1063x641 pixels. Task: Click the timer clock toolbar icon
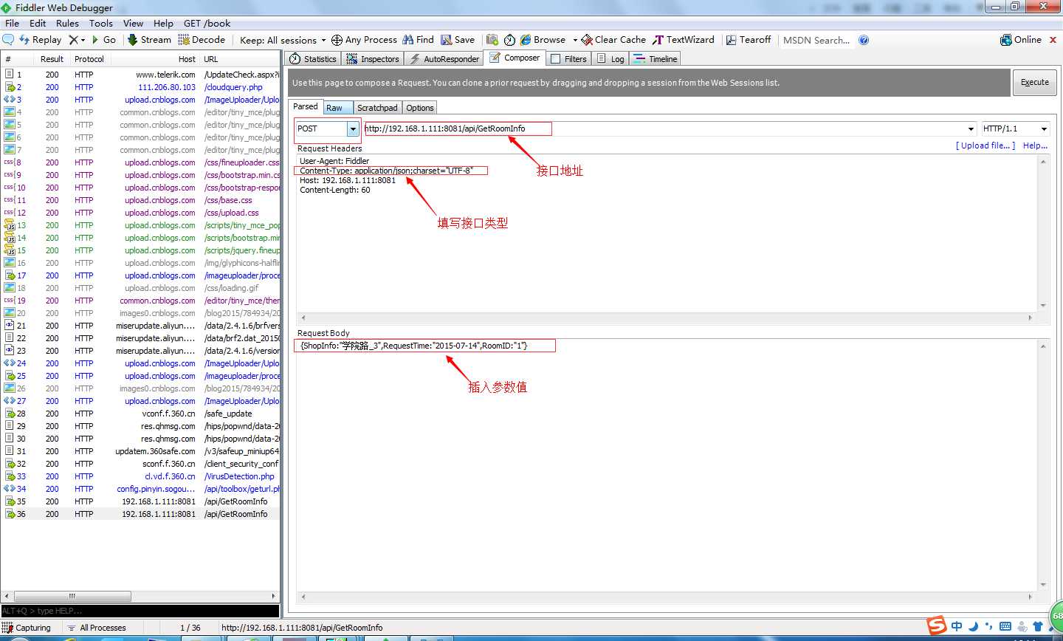click(509, 40)
